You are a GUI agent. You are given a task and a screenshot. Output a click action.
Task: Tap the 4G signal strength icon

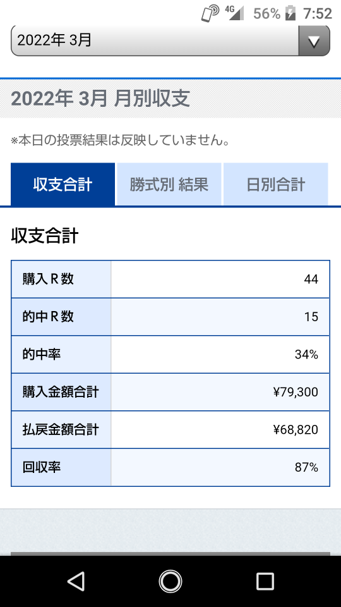[234, 13]
